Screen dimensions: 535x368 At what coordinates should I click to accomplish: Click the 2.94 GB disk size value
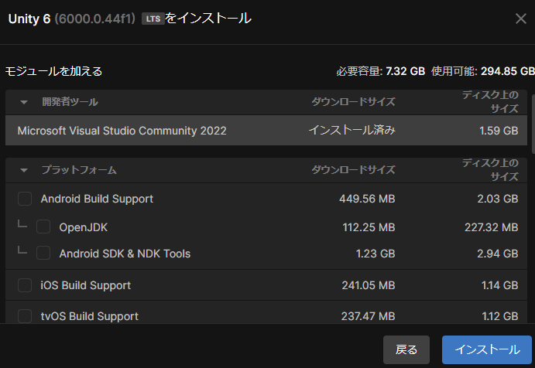(x=498, y=254)
